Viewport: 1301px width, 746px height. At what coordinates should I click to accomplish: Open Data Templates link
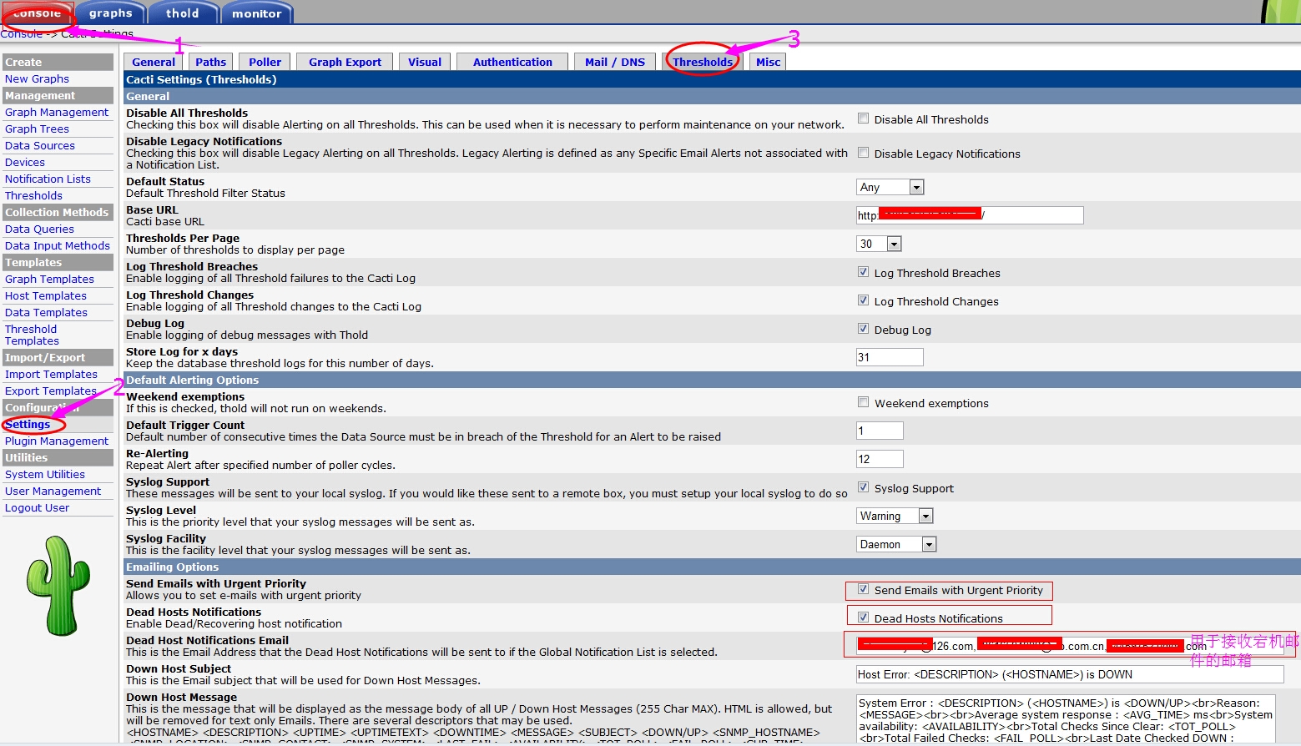point(46,312)
